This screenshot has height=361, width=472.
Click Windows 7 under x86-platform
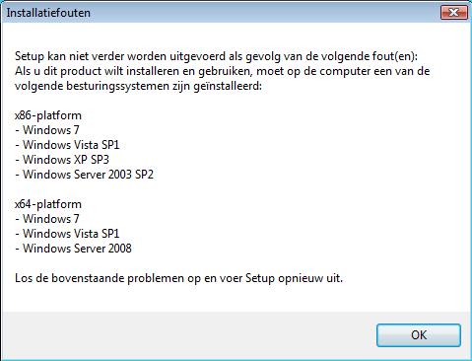tap(47, 130)
